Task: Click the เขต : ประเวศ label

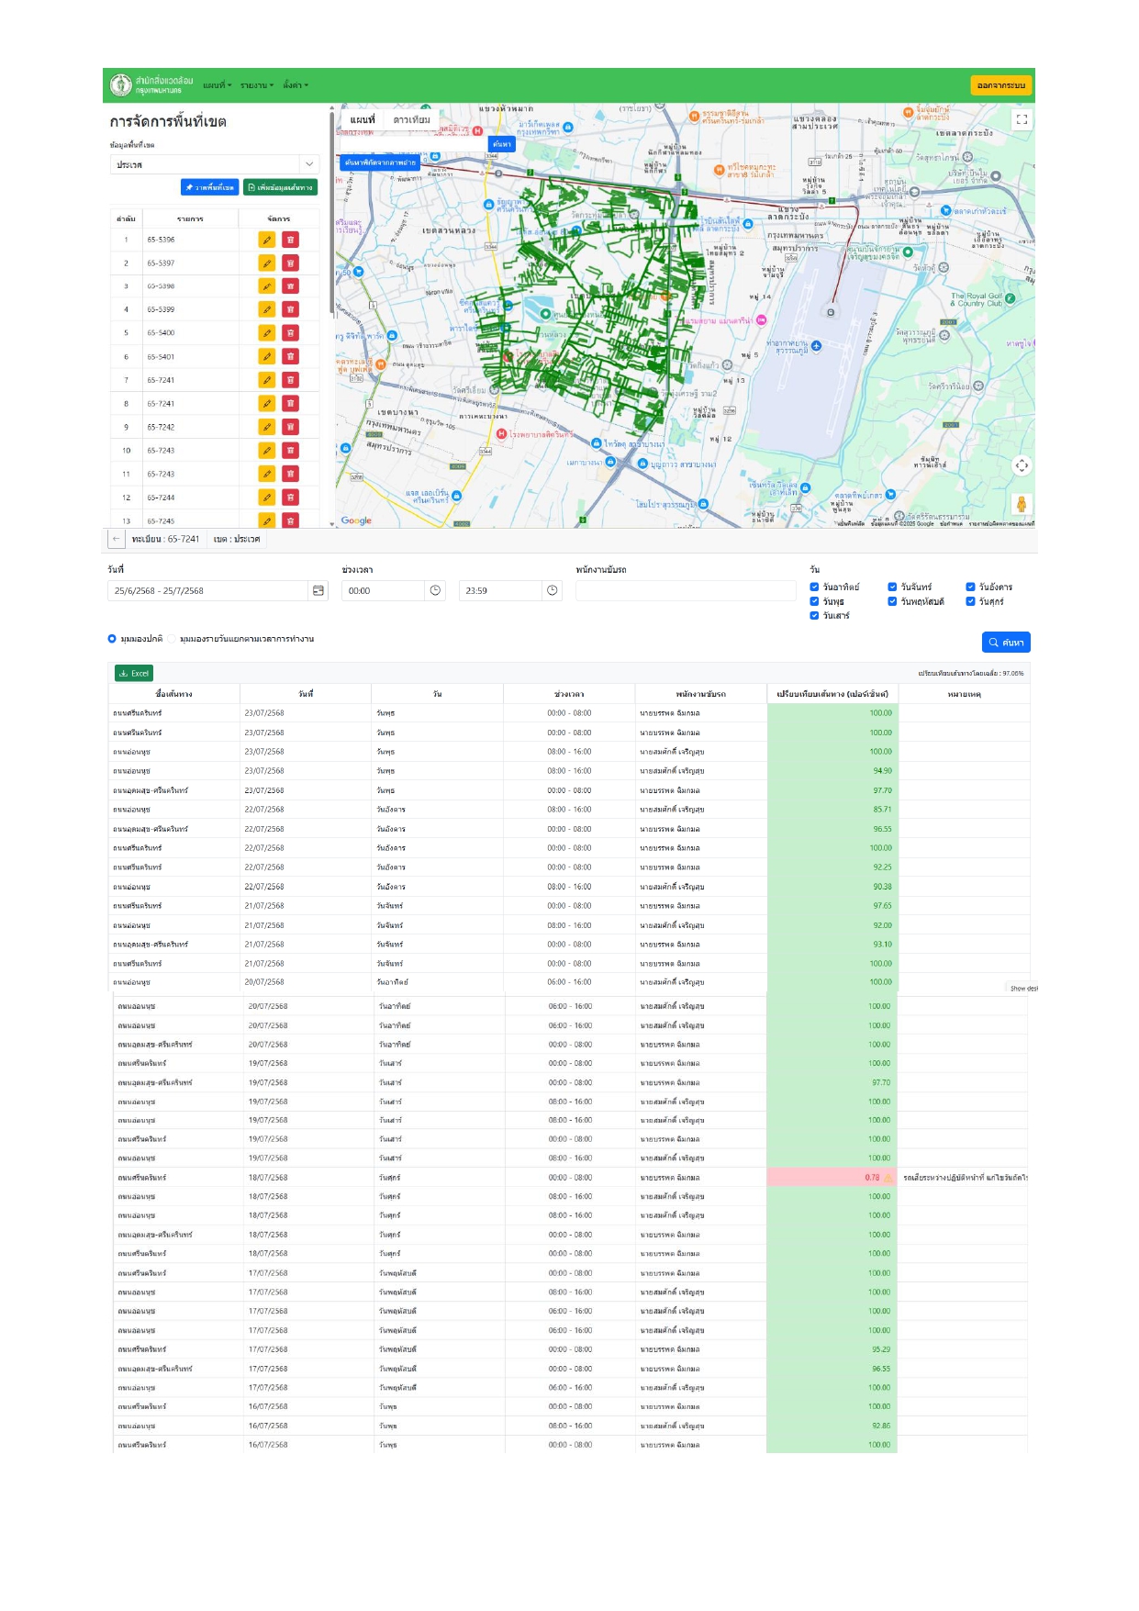Action: (x=237, y=539)
